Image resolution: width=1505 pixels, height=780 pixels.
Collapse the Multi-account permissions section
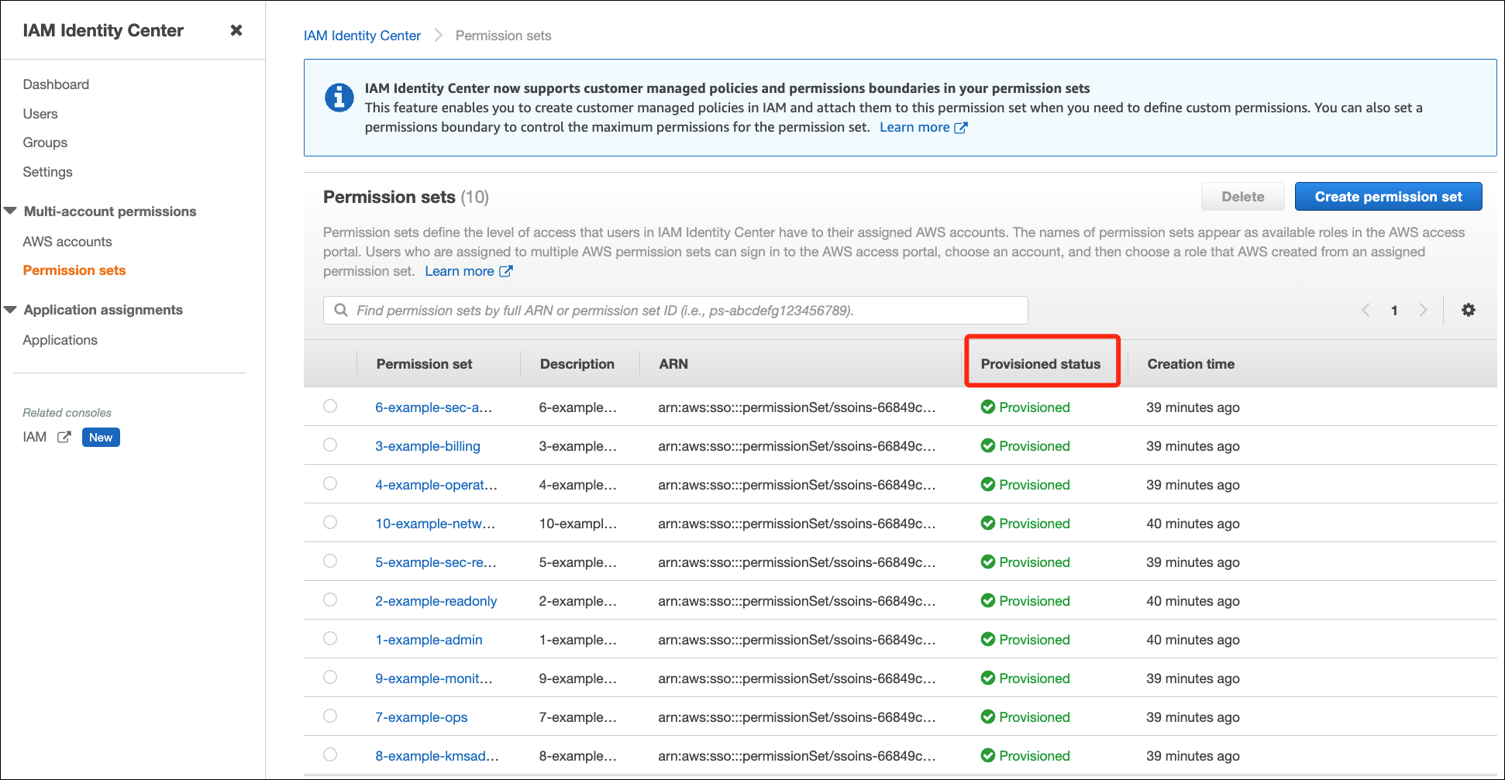click(11, 211)
